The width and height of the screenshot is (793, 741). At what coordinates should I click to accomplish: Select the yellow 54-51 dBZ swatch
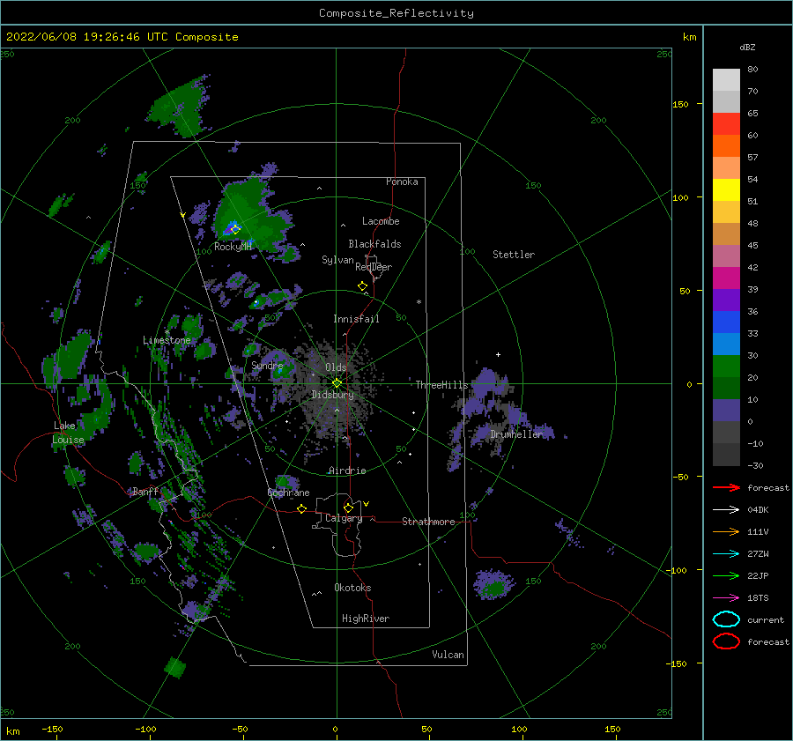726,190
